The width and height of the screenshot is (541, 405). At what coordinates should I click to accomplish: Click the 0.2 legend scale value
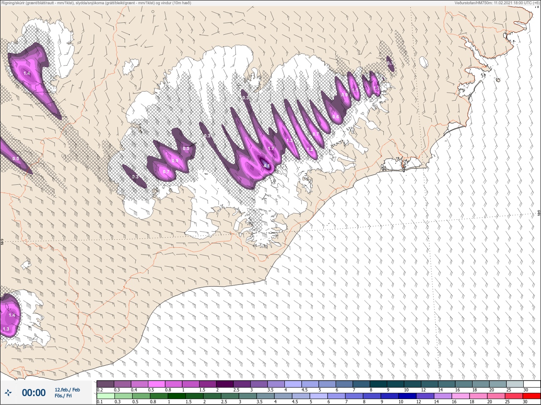[100, 390]
